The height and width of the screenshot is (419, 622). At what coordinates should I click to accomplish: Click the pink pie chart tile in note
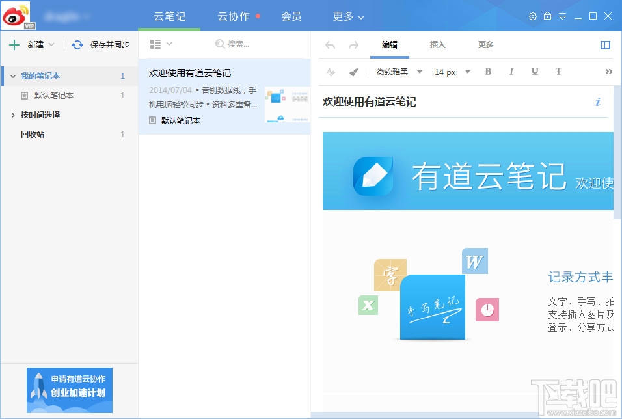[x=487, y=310]
